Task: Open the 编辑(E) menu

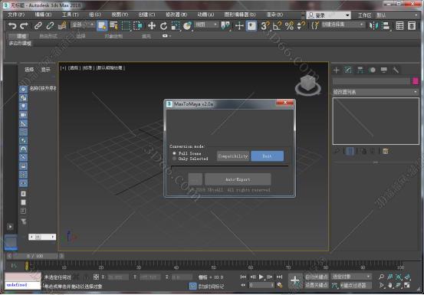Action: click(43, 15)
